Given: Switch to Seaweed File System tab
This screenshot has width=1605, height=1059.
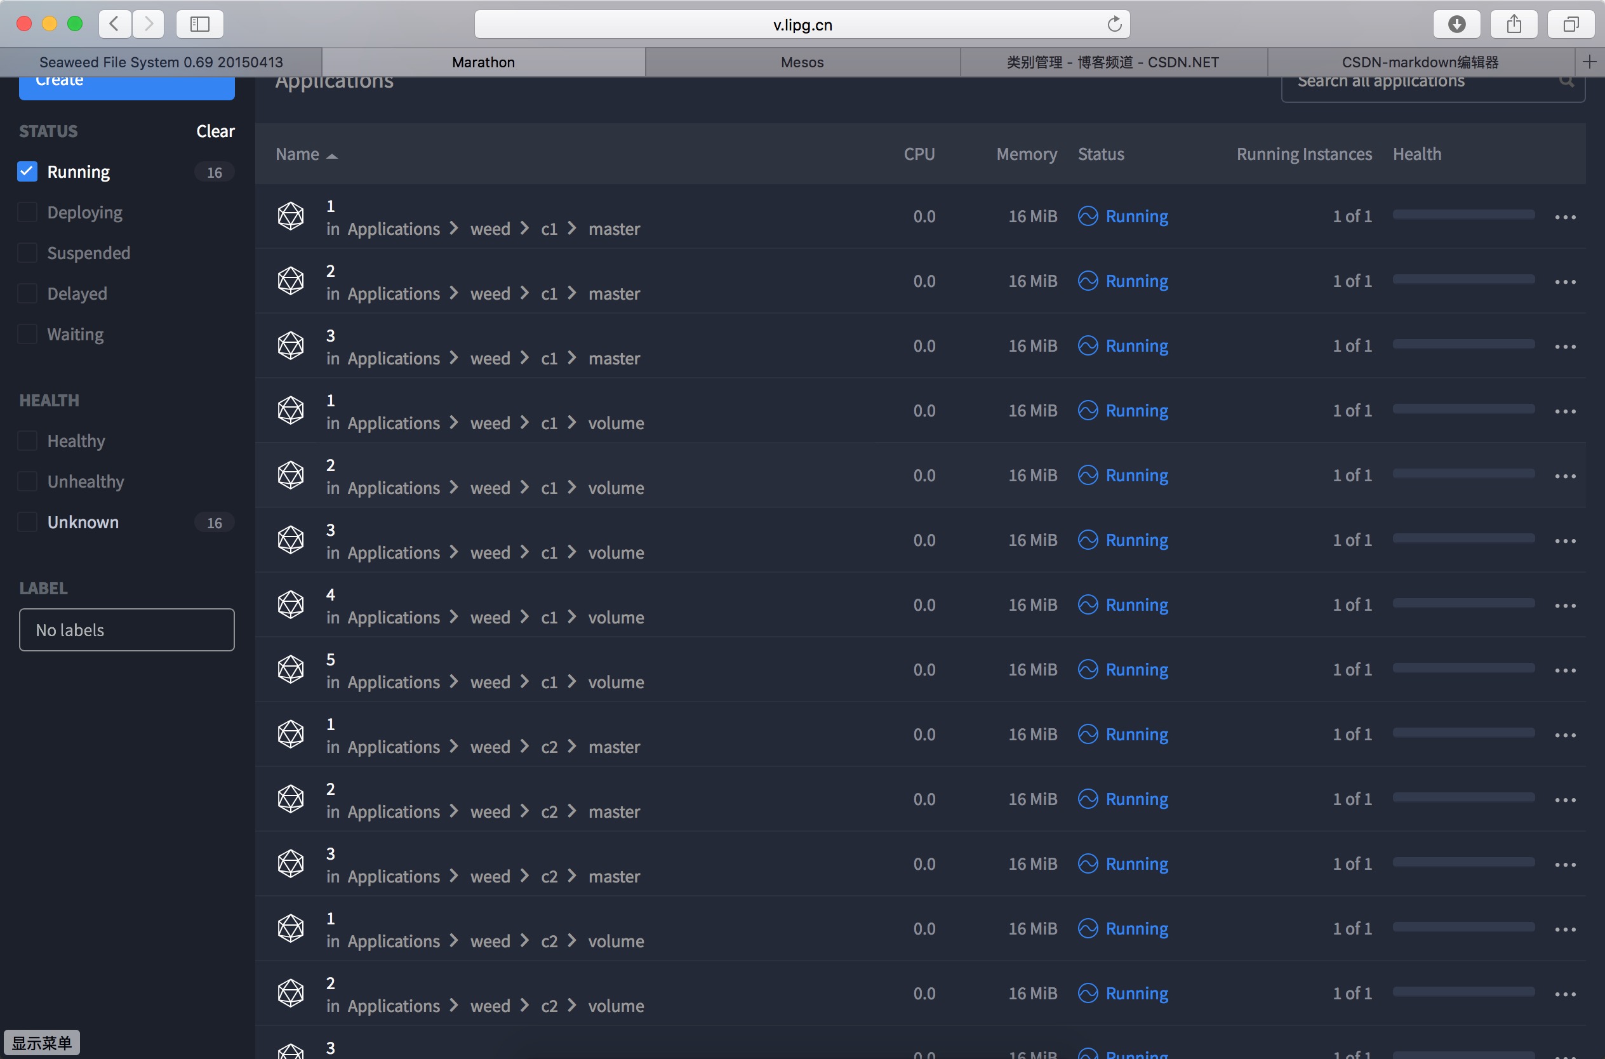Looking at the screenshot, I should pos(161,62).
